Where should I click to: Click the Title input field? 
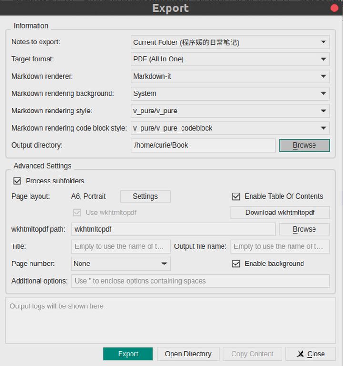(x=121, y=246)
